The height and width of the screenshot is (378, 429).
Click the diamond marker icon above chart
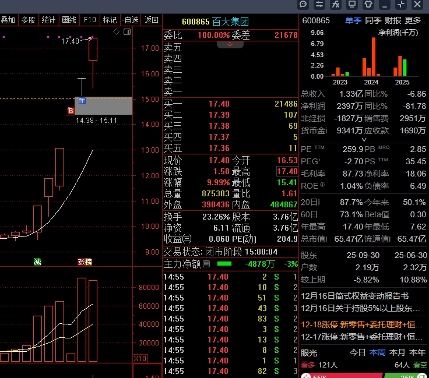point(116,31)
